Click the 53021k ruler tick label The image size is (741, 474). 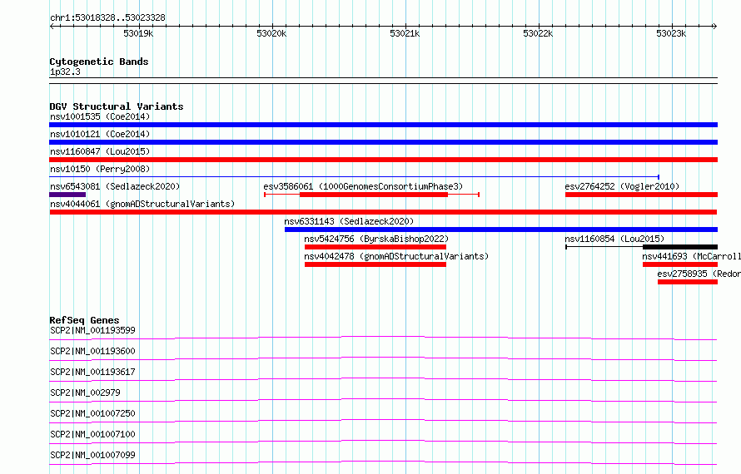point(405,33)
